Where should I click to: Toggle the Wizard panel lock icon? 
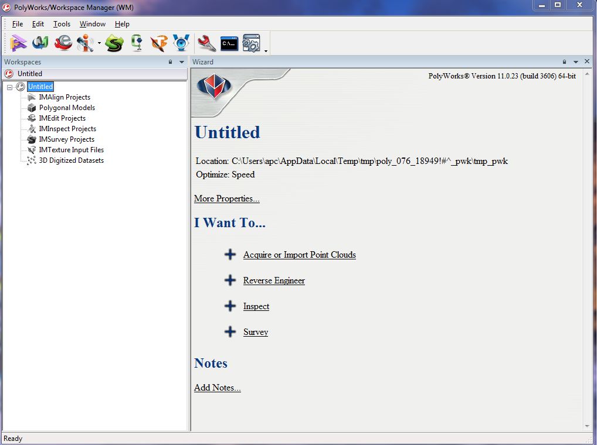point(564,62)
